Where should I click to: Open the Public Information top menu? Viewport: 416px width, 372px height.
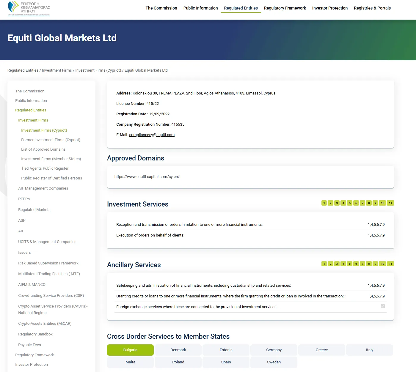pyautogui.click(x=200, y=8)
